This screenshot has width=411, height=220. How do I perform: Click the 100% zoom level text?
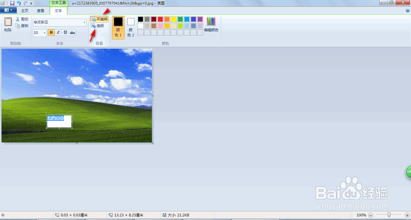[361, 215]
